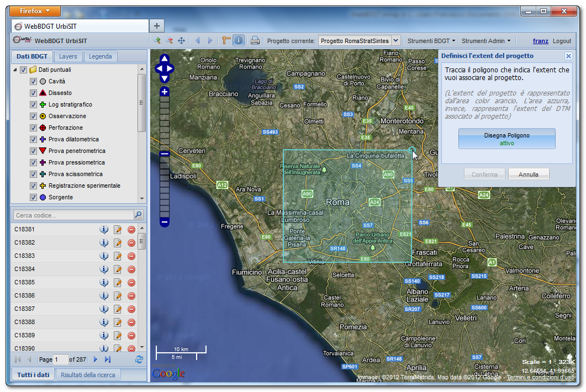Image resolution: width=586 pixels, height=392 pixels.
Task: Toggle the Osservazione checkbox
Action: (33, 116)
